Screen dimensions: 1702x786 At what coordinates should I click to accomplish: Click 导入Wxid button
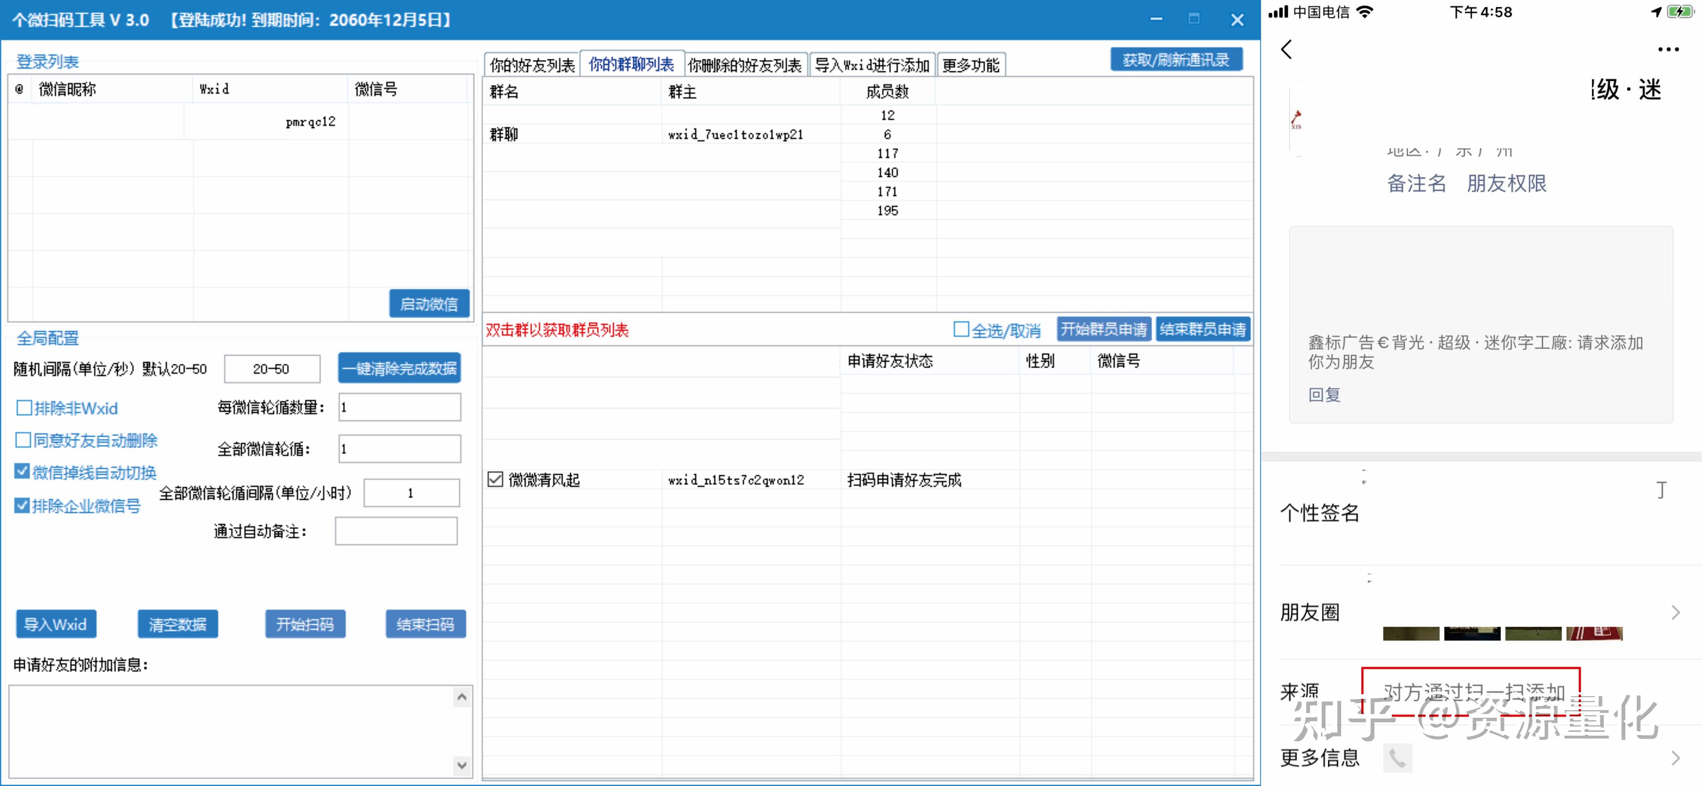coord(56,624)
